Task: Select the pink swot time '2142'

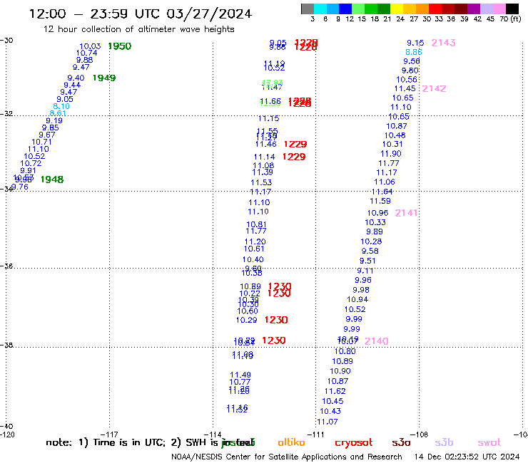Action: pos(434,88)
